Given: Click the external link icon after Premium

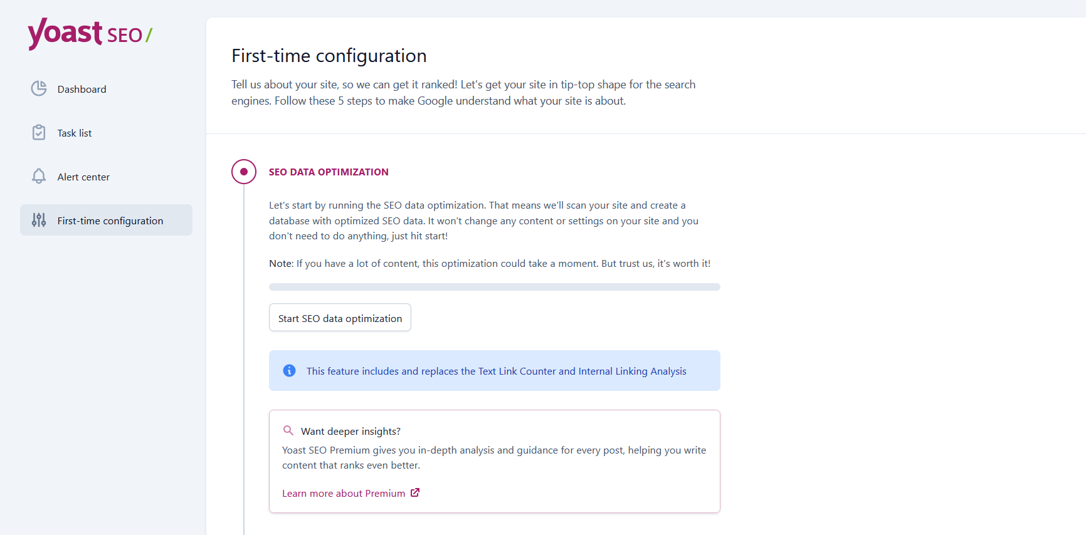Looking at the screenshot, I should pyautogui.click(x=415, y=493).
